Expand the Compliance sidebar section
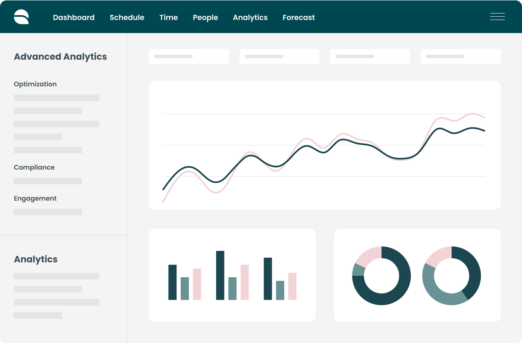 click(34, 167)
